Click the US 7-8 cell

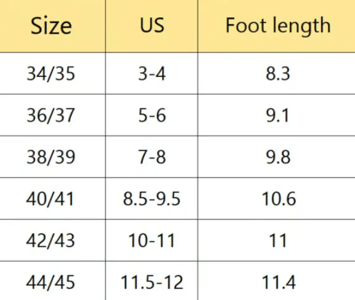pyautogui.click(x=152, y=157)
